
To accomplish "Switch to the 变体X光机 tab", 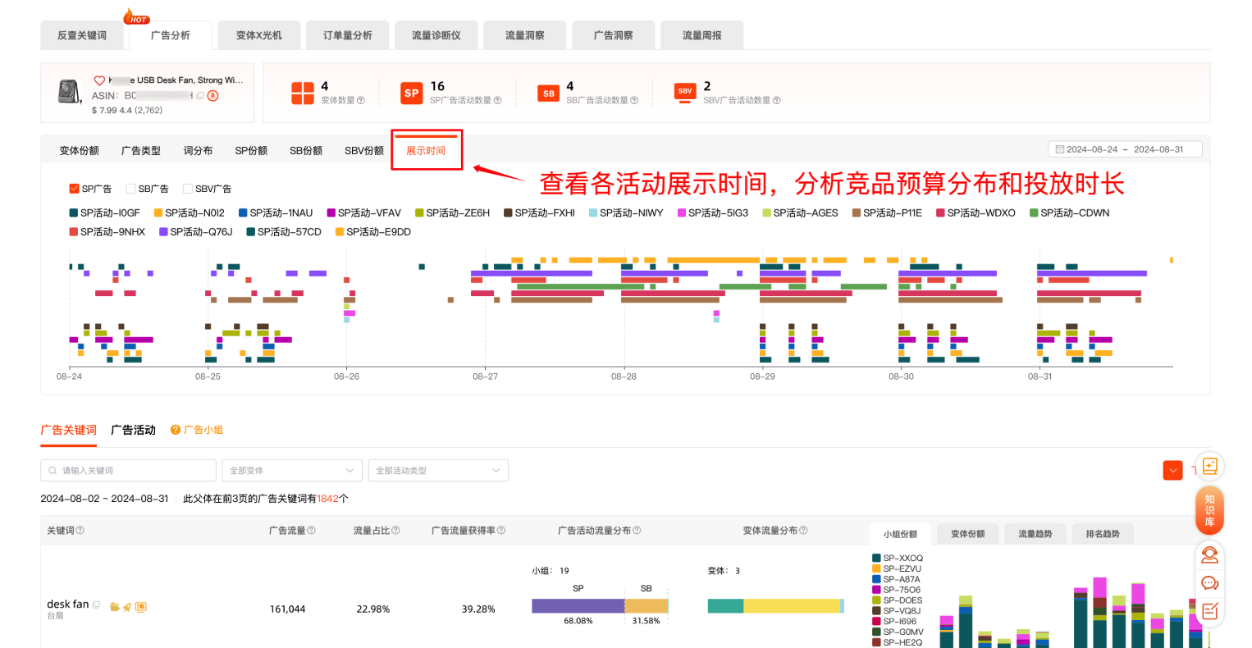I will coord(259,35).
